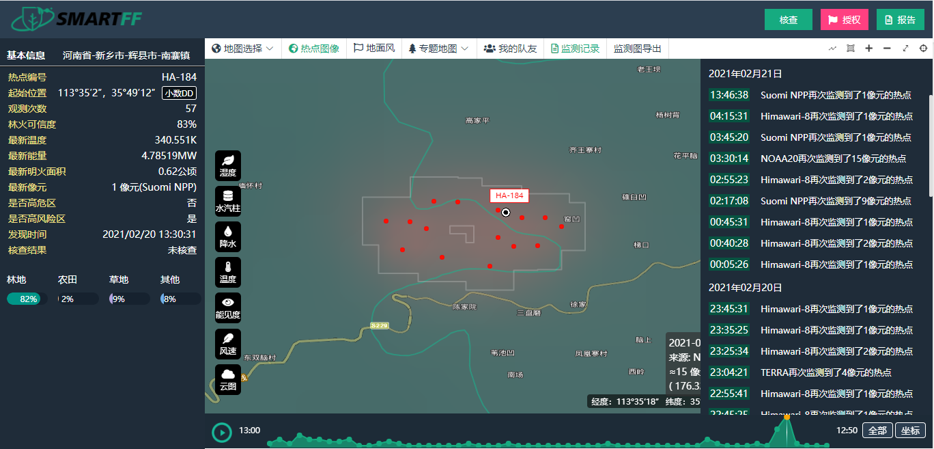Screen dimensions: 934x449
Task: Toggle the 能见度 visibility eye layer
Action: click(x=227, y=308)
